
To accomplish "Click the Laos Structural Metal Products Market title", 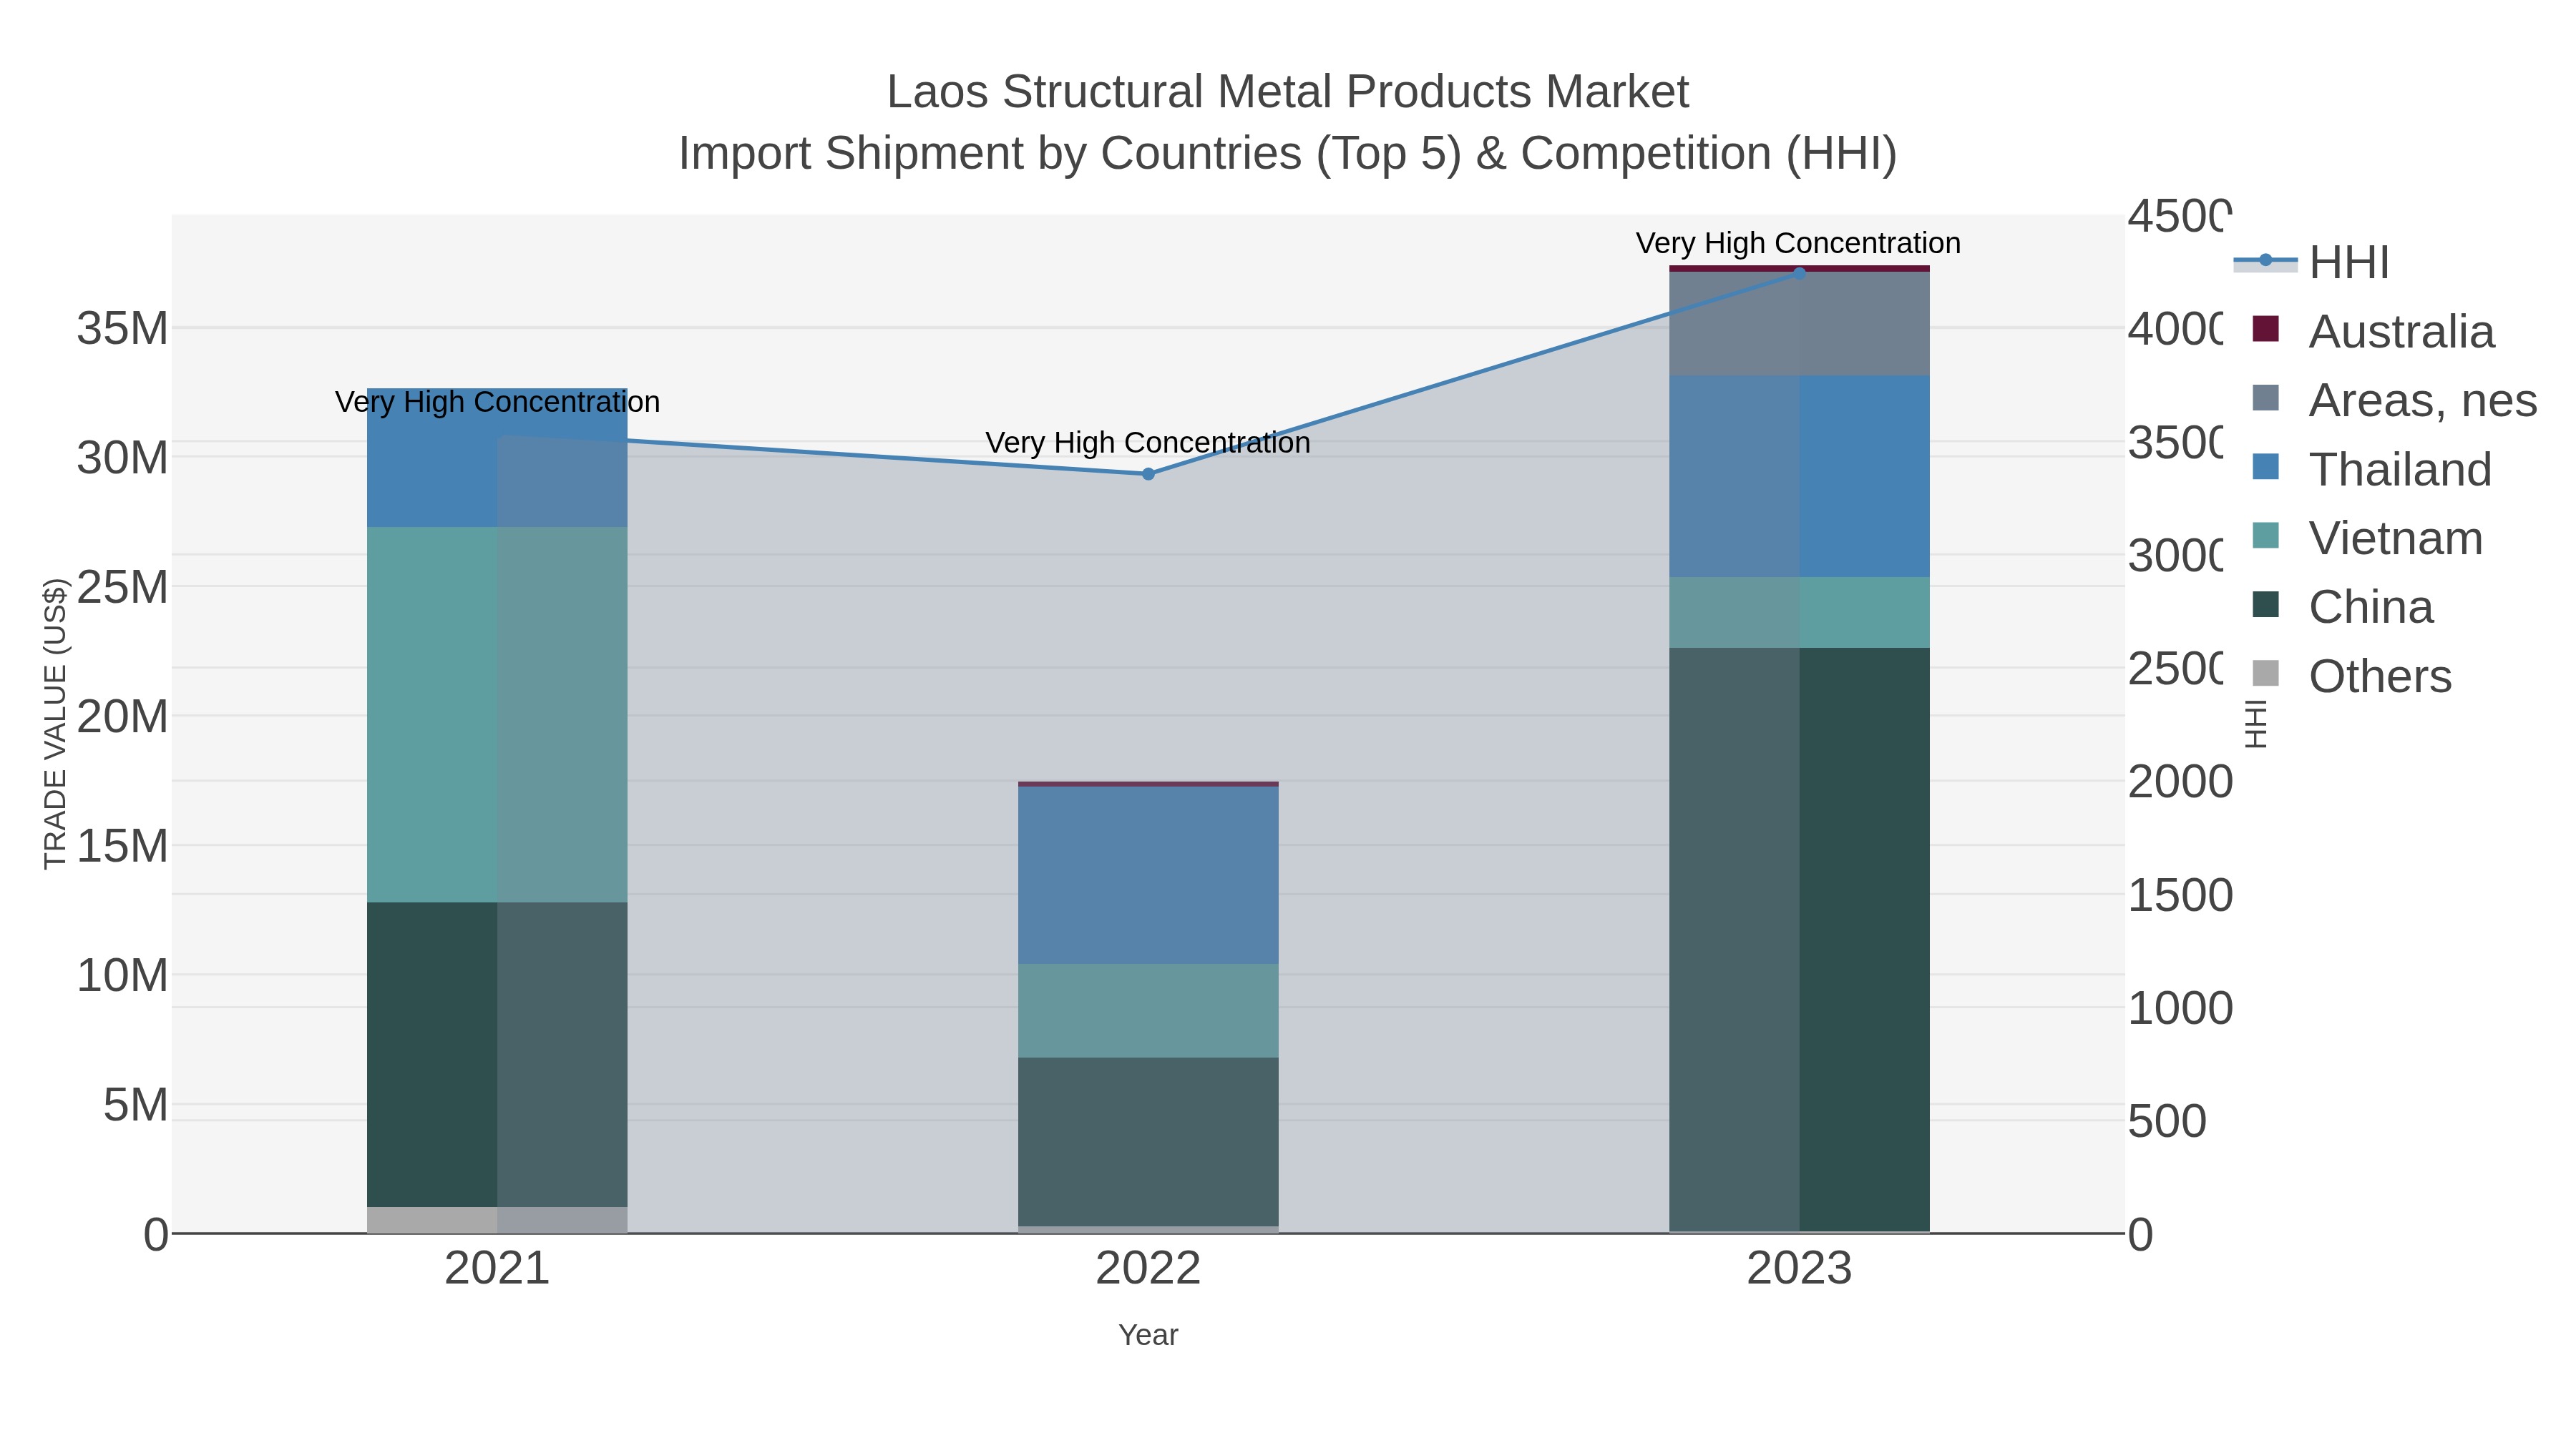I will click(1288, 92).
